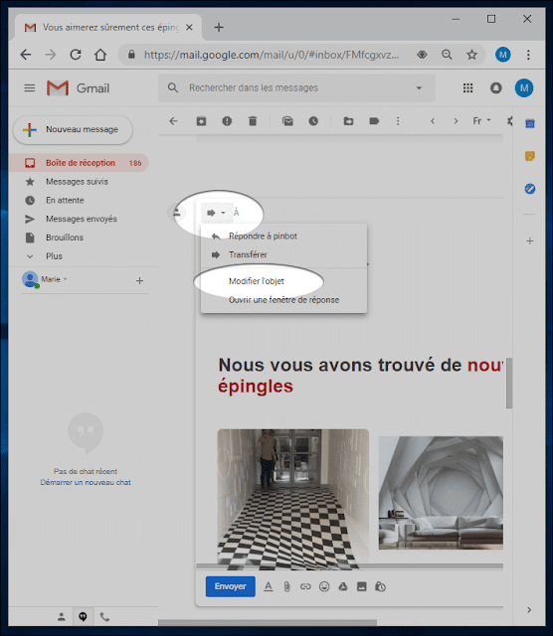
Task: Add a side panel add-on with plus
Action: (x=530, y=240)
